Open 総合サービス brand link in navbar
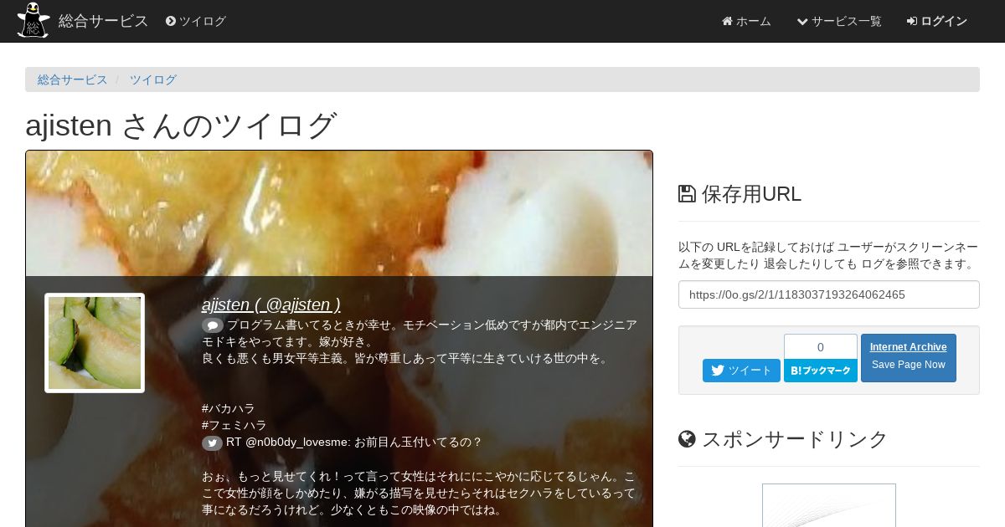The image size is (1005, 527). click(x=103, y=21)
